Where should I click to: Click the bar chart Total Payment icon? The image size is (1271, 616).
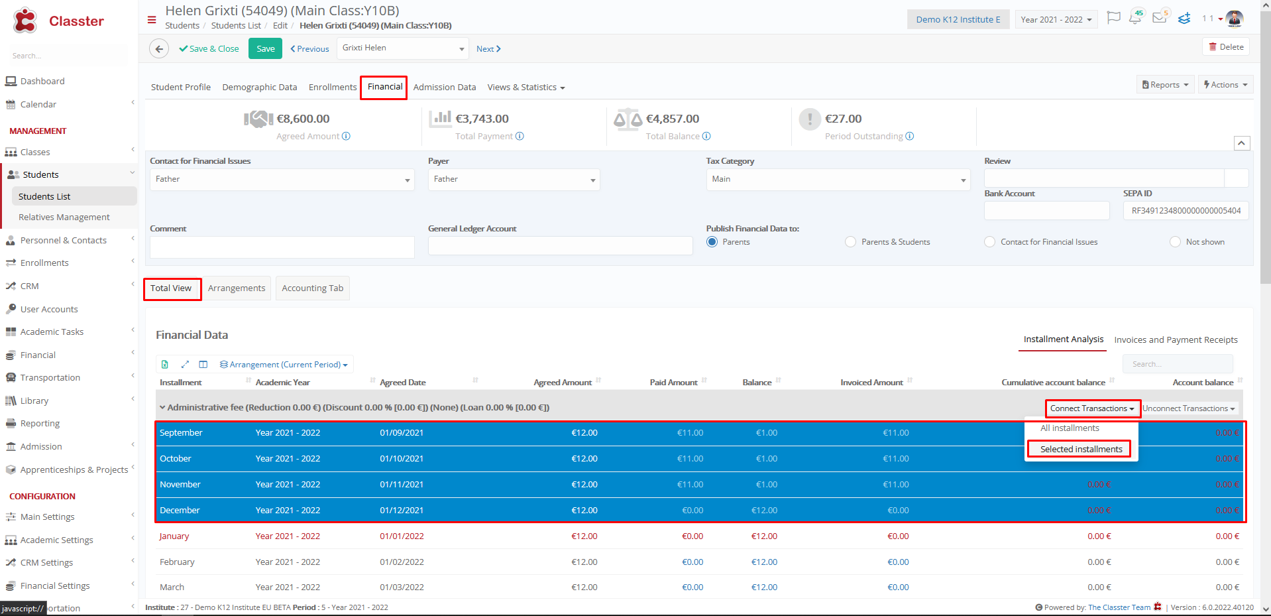[x=440, y=119]
